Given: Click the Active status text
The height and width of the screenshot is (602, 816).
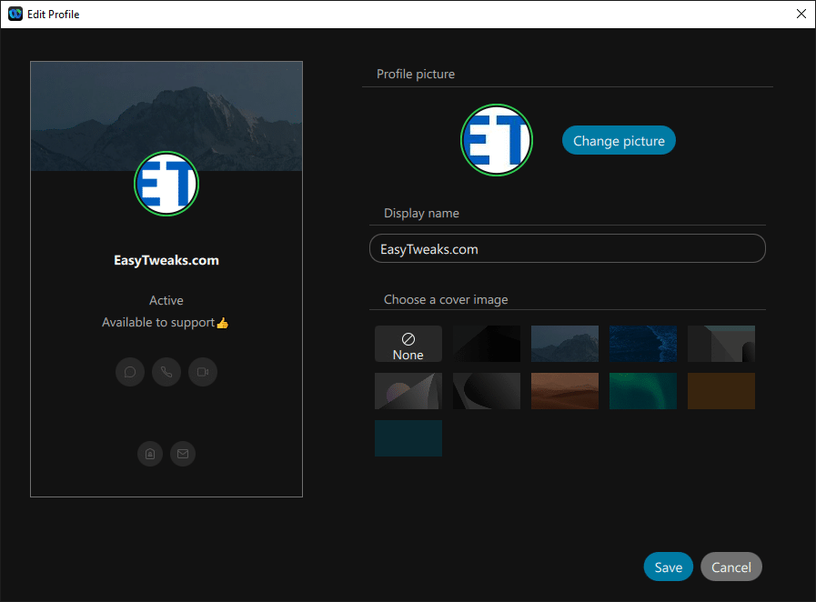Looking at the screenshot, I should click(166, 300).
